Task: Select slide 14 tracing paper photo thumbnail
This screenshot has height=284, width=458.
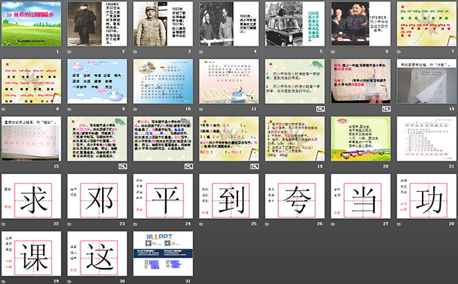Action: click(x=427, y=81)
